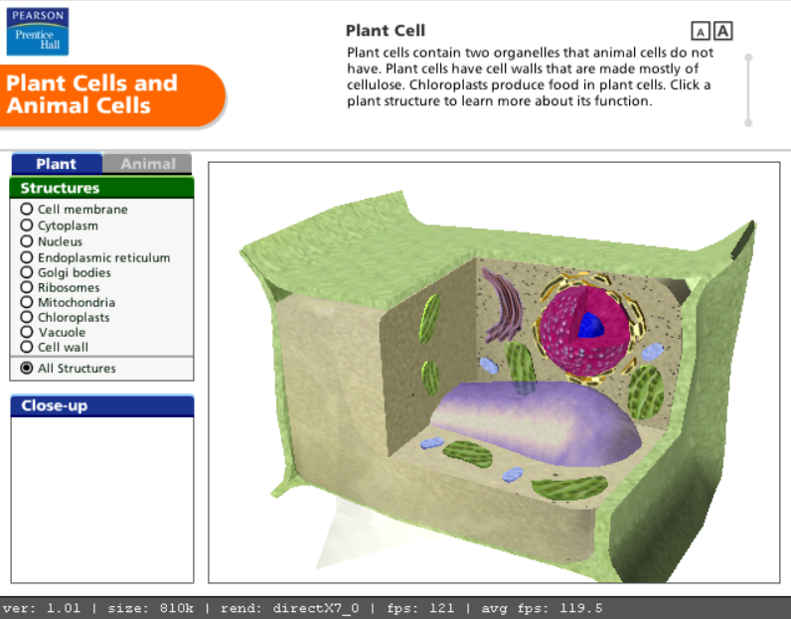
Task: Select the All Structures radio button
Action: click(x=27, y=368)
